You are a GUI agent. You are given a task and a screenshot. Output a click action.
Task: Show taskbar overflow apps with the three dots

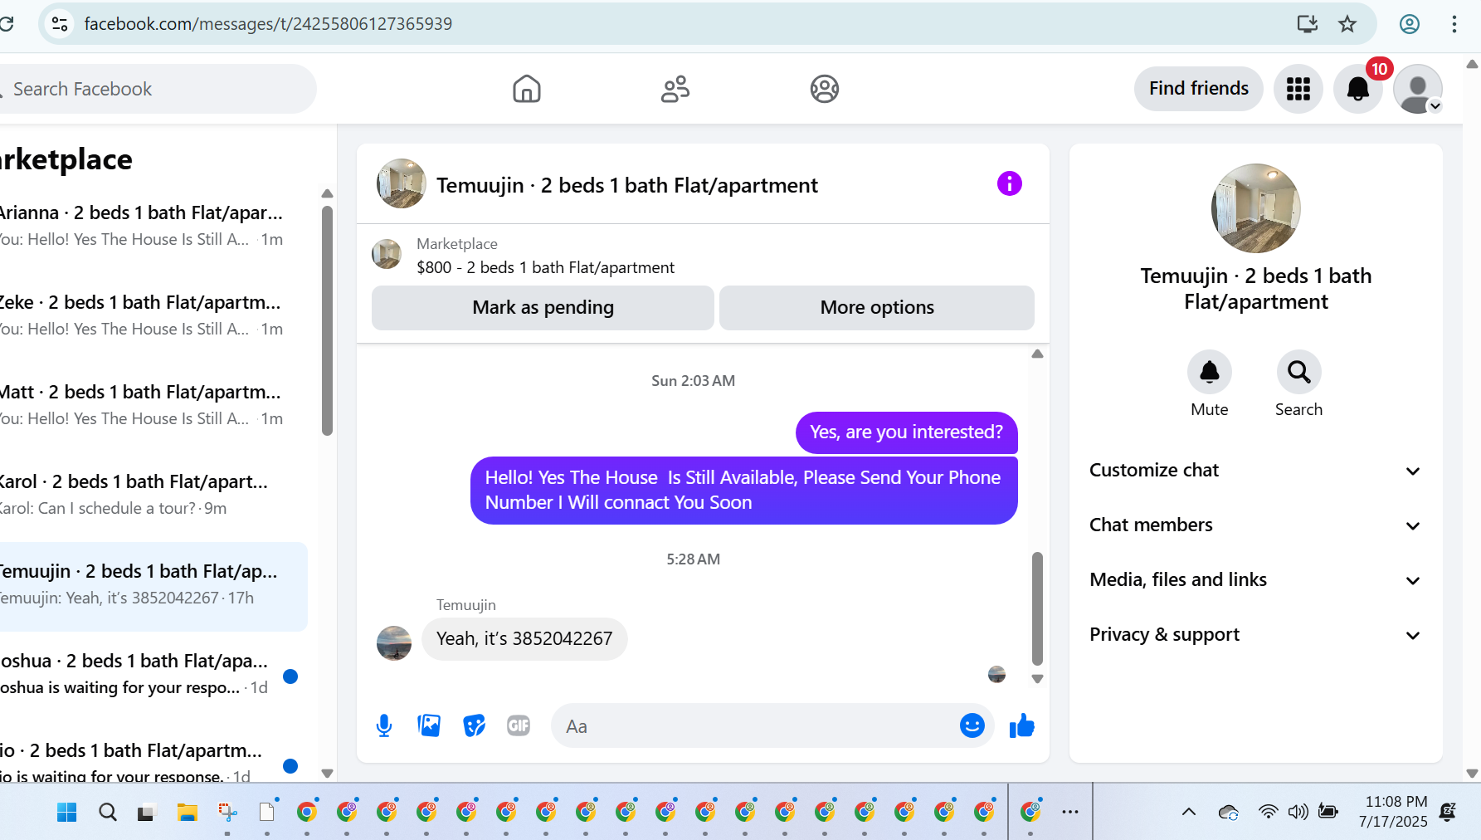[1070, 812]
